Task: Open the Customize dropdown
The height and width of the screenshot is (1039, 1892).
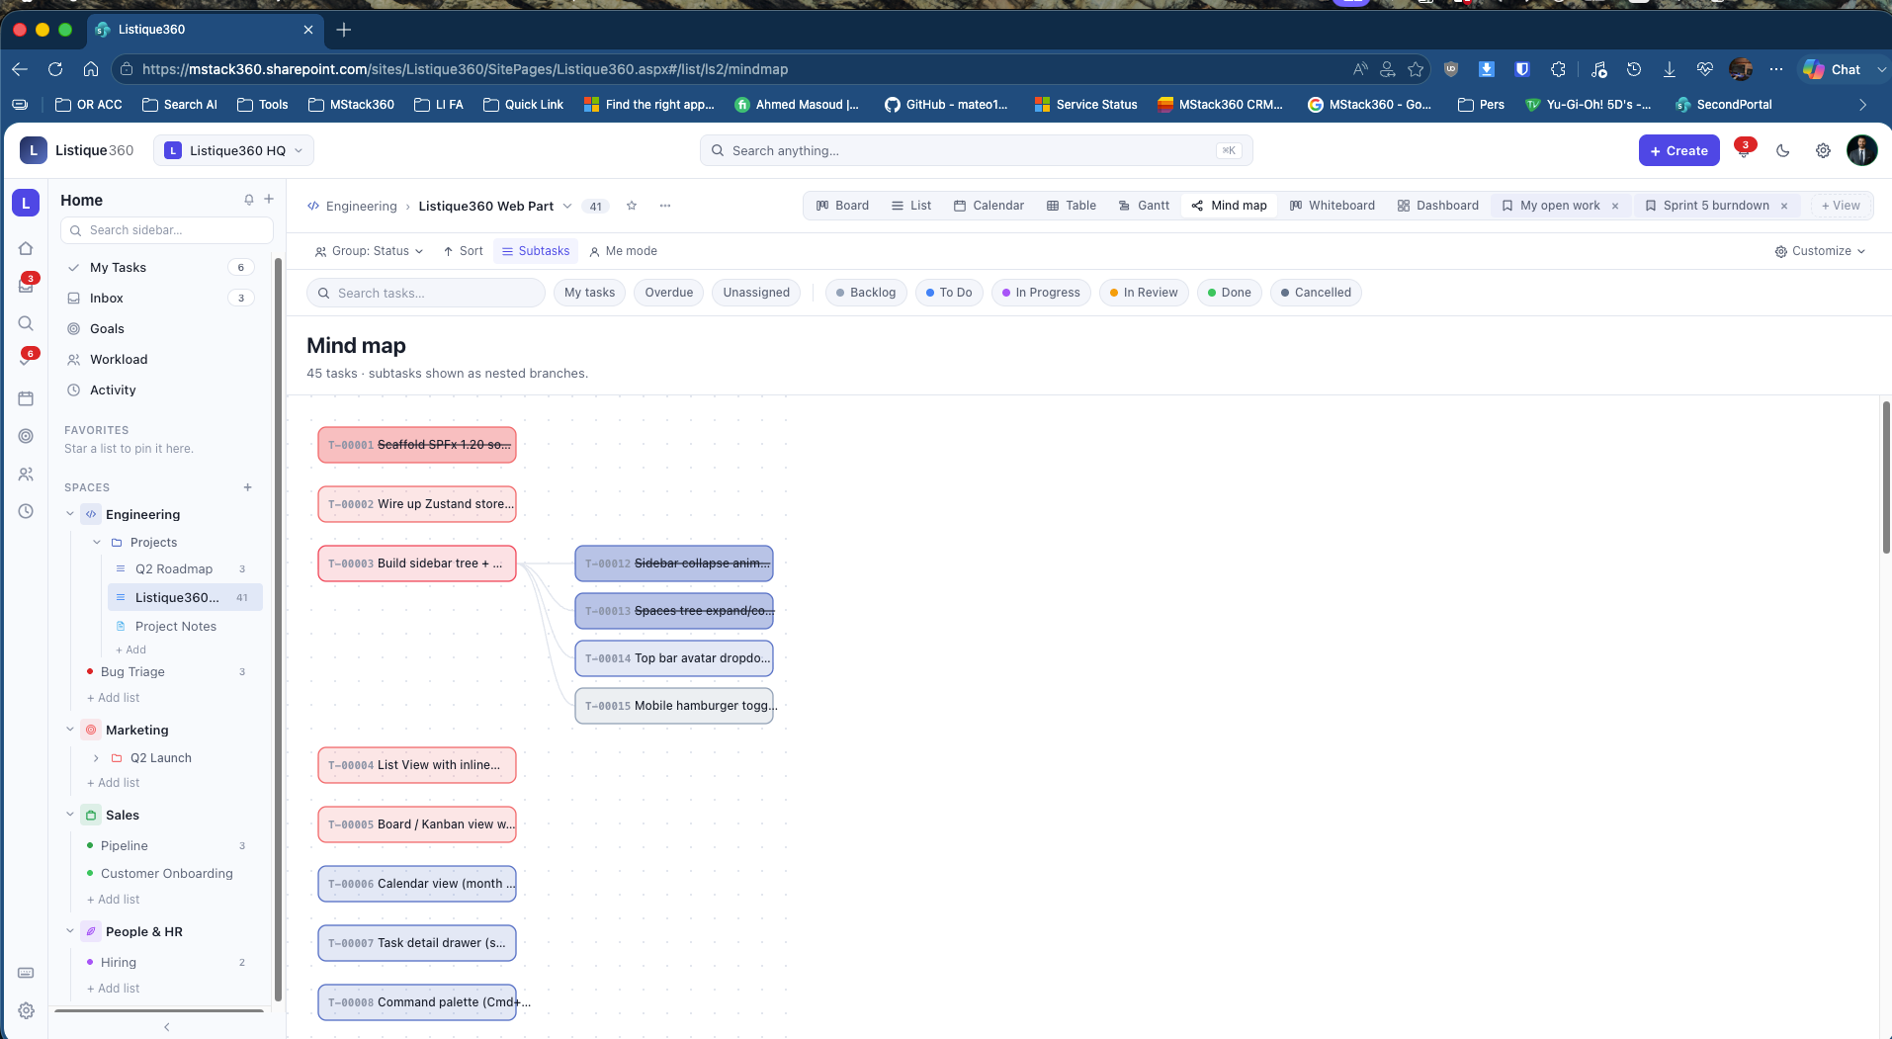Action: pyautogui.click(x=1820, y=251)
